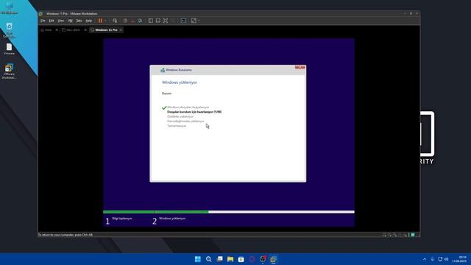Click the green indicator icon in VMware status bar
Screen dimensions: 471x265
pos(413,235)
